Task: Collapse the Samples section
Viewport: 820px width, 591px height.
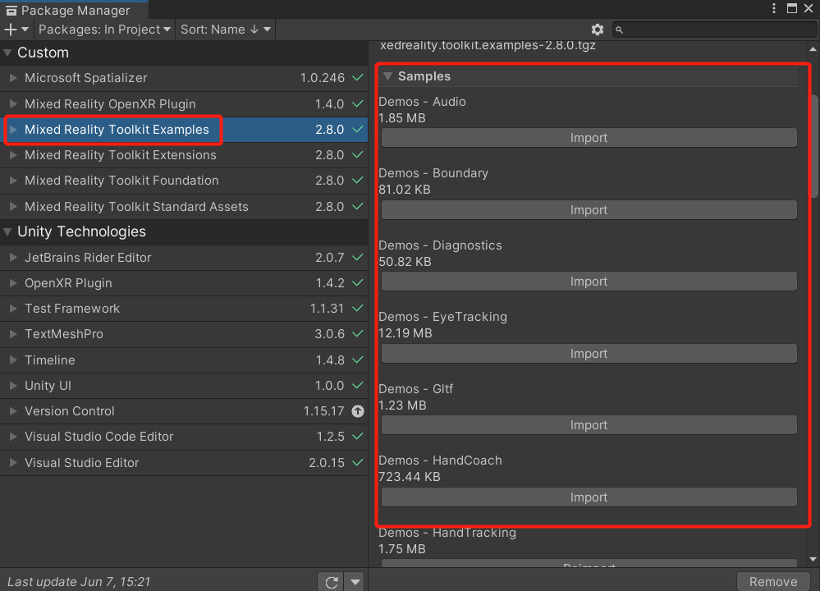Action: 388,76
